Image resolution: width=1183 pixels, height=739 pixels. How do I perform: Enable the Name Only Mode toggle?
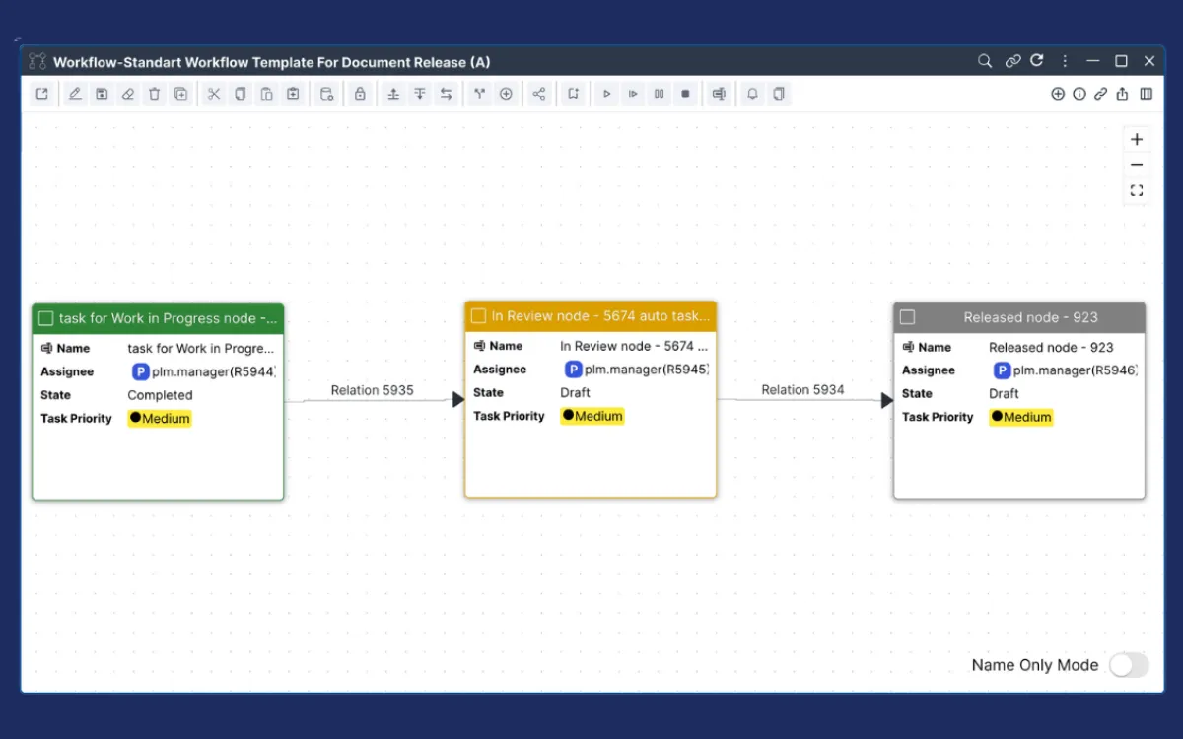click(x=1129, y=665)
